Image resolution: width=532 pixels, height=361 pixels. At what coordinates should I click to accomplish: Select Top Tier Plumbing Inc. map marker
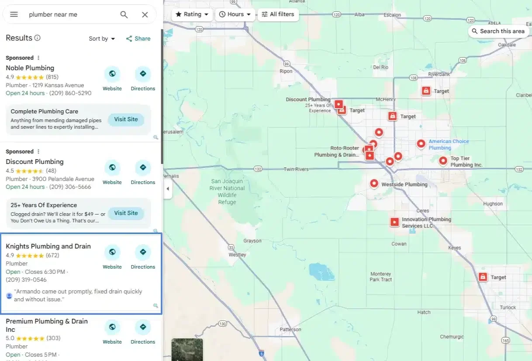tap(443, 161)
